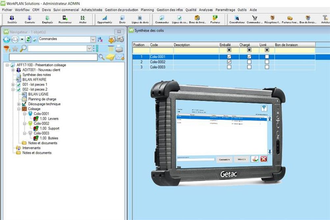Open the Fichier menu
Screen dimensions: 330x220
[x=7, y=10]
